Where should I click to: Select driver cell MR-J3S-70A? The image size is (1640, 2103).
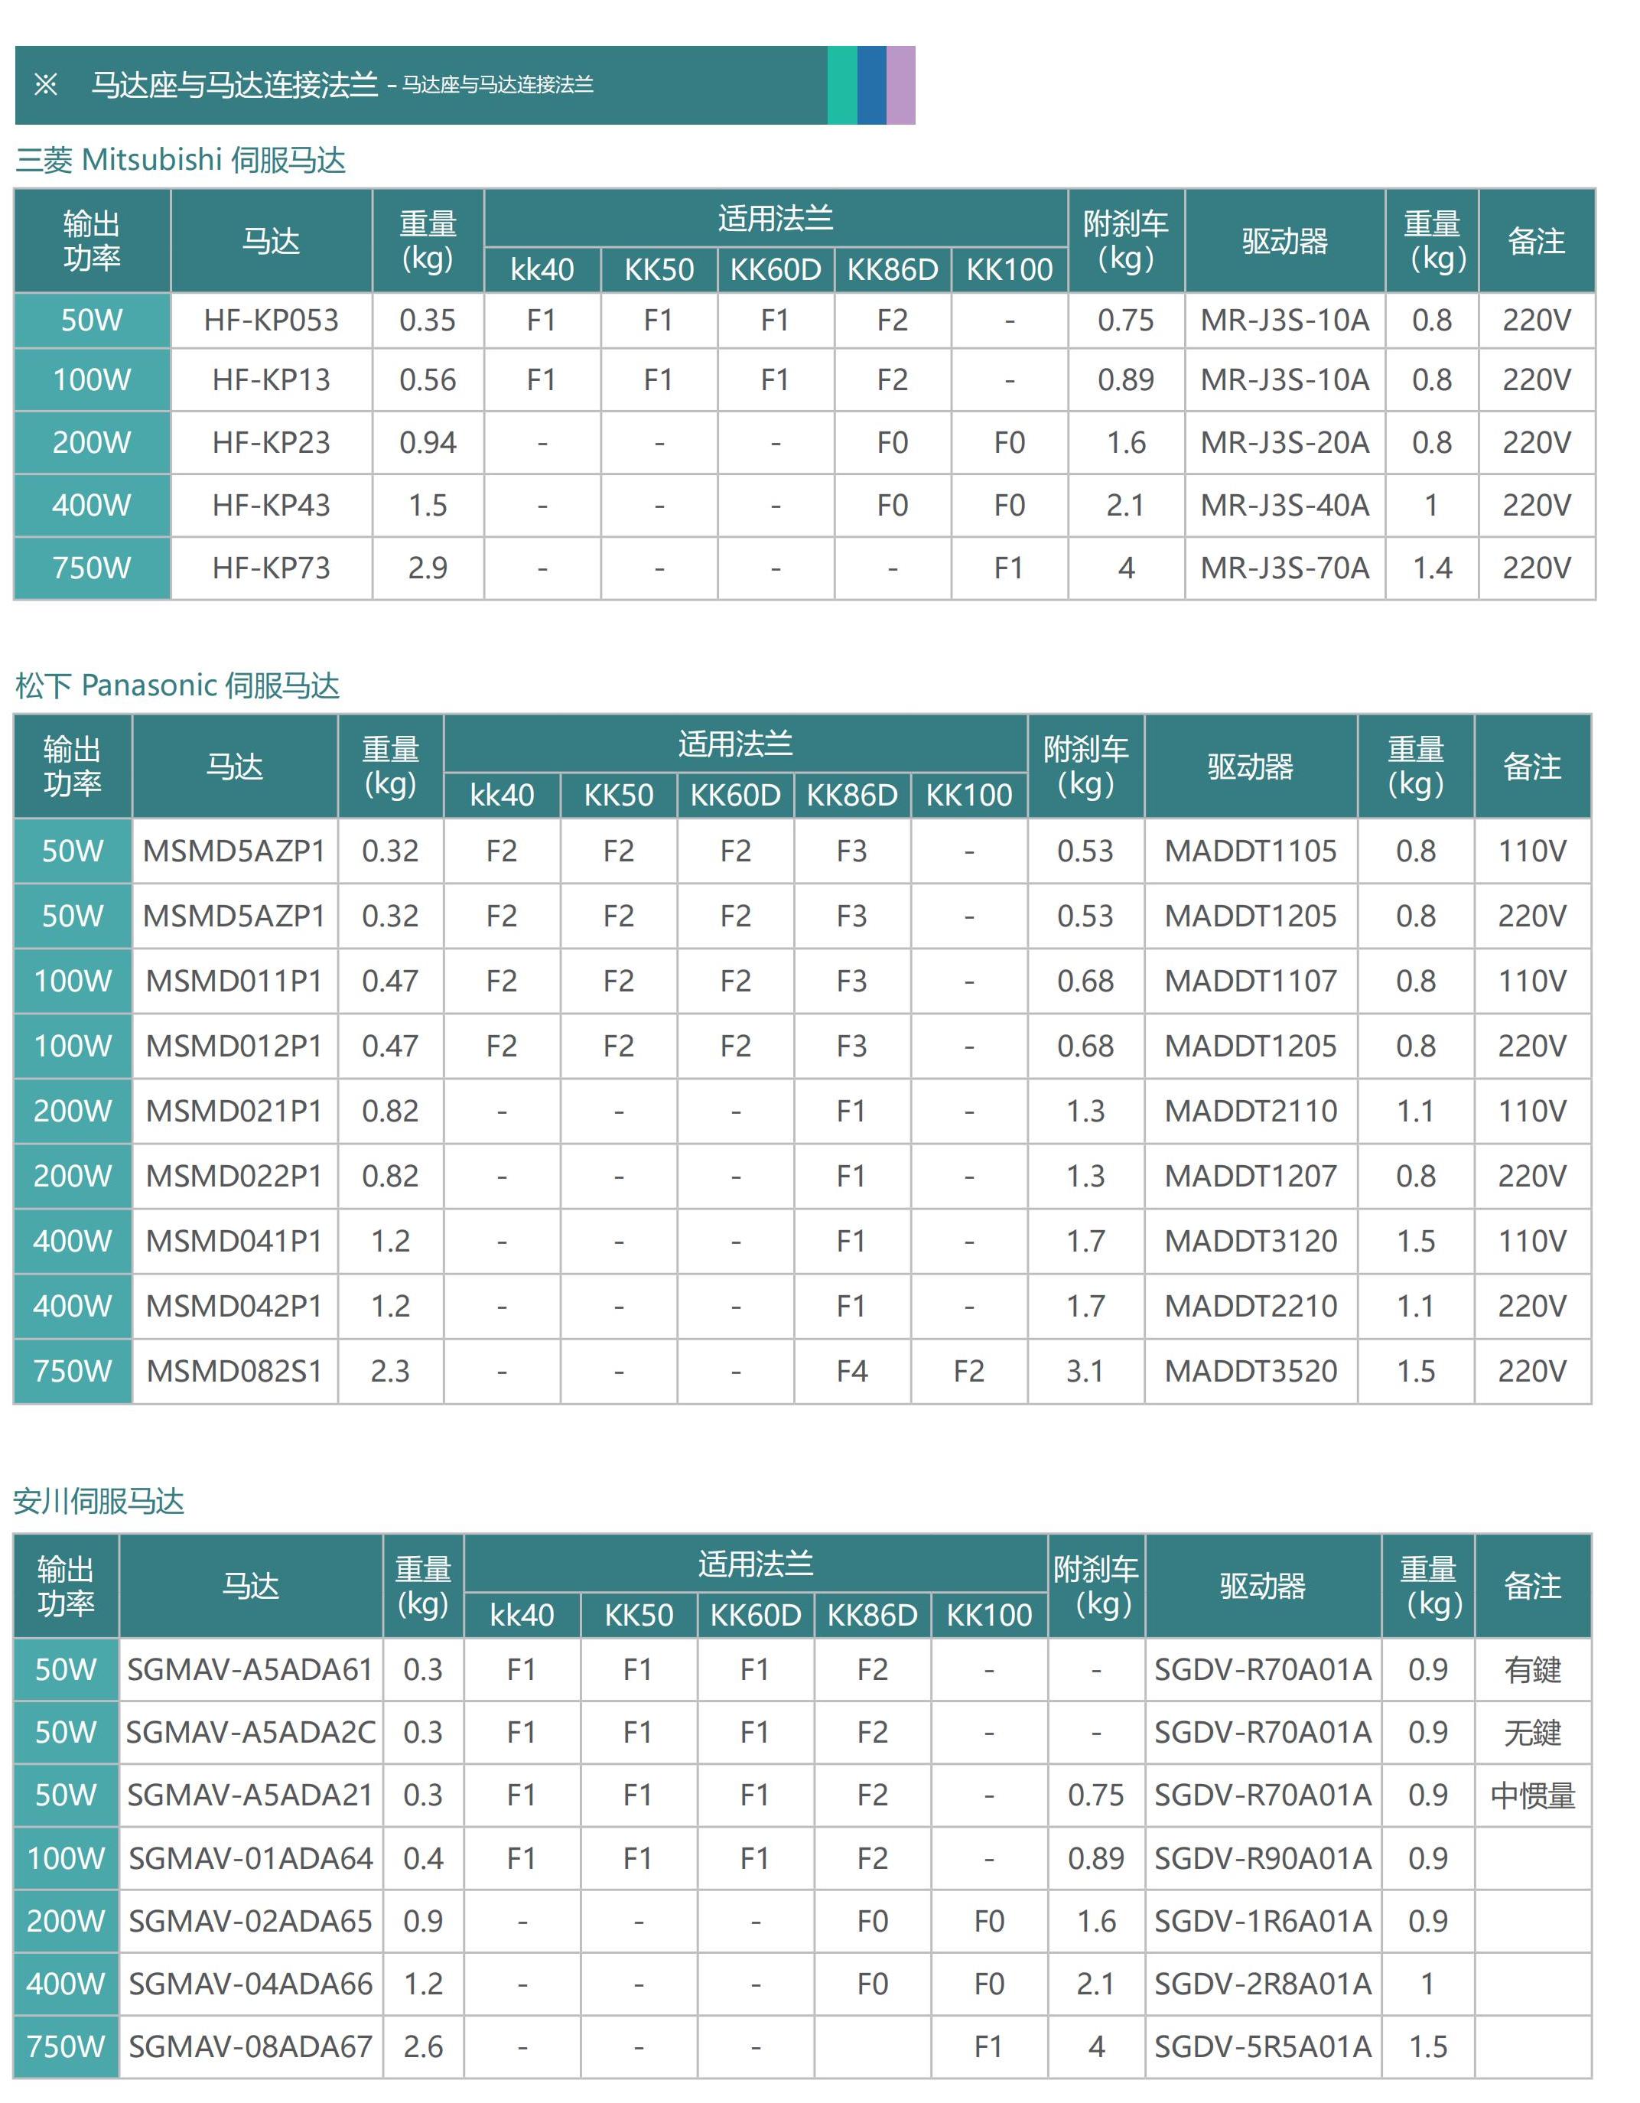1284,567
